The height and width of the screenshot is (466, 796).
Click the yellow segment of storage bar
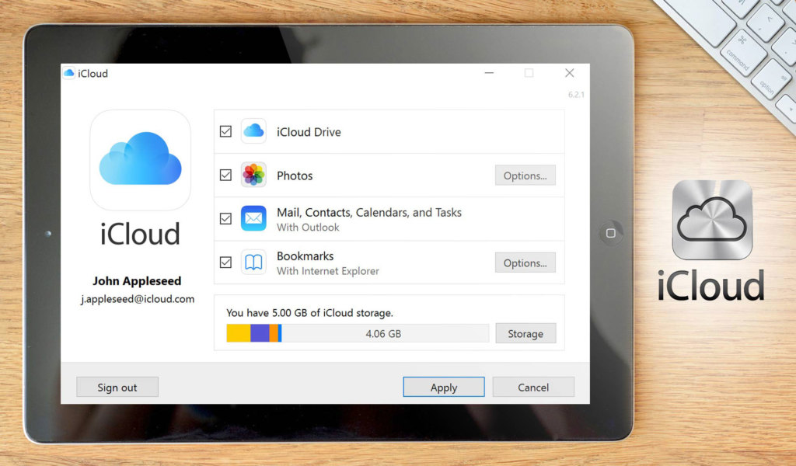238,333
